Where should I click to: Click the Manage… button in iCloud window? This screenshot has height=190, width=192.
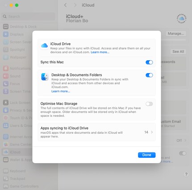coord(176,33)
